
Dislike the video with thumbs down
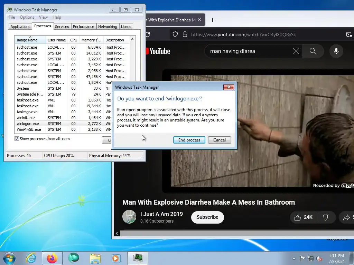tap(326, 217)
